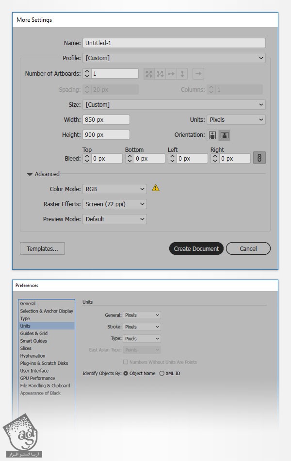Click the Number of Artboards stepper
This screenshot has width=291, height=461.
click(87, 74)
